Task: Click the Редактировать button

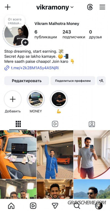Action: [x=27, y=81]
